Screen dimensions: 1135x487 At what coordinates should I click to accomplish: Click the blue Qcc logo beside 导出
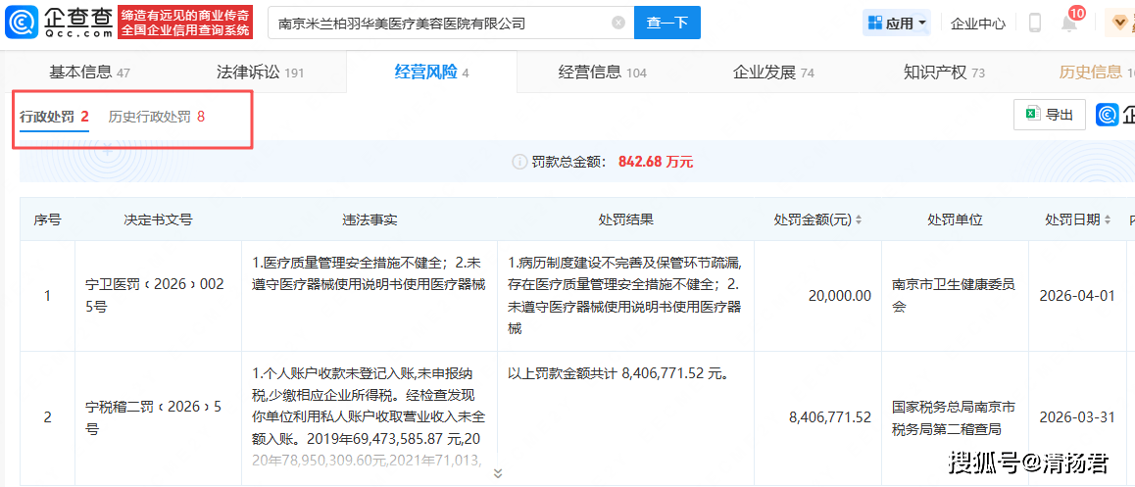click(1109, 115)
